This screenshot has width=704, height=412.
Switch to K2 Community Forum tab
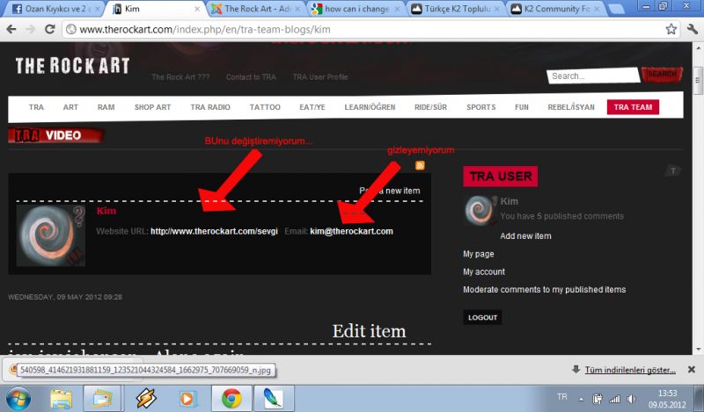point(556,9)
